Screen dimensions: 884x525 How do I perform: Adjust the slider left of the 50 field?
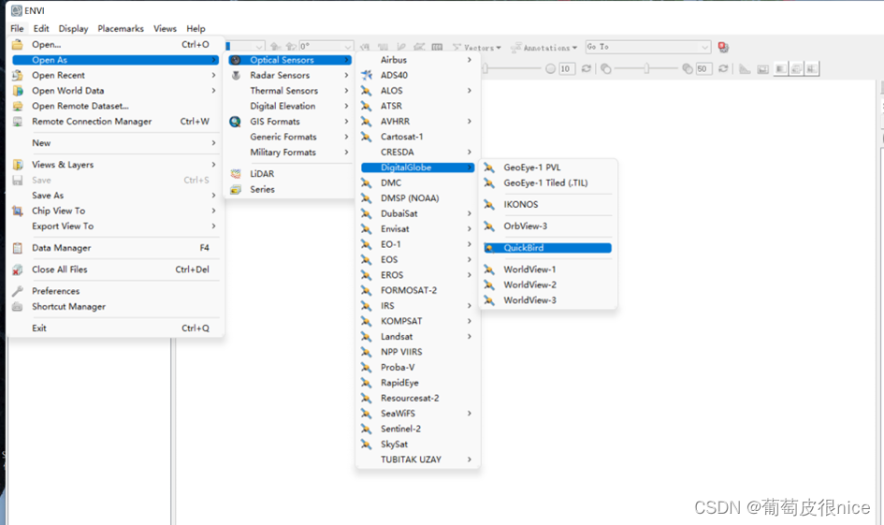[646, 69]
